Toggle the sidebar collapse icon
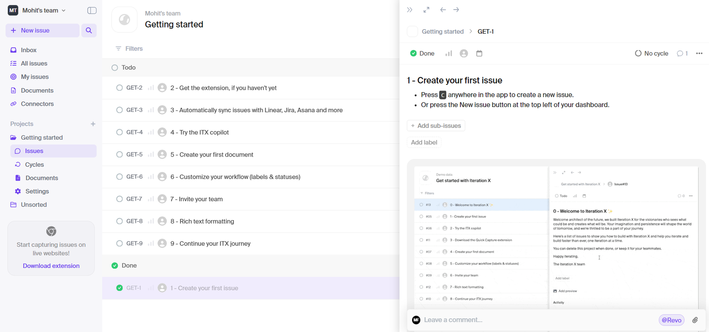The height and width of the screenshot is (332, 709). point(92,10)
